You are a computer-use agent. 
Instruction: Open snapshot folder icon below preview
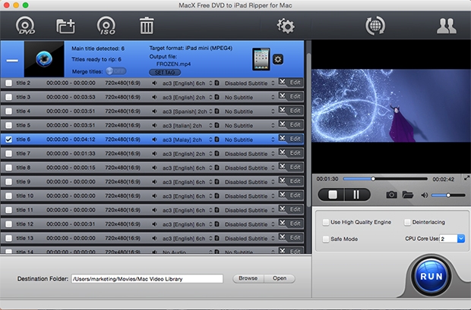pos(408,195)
